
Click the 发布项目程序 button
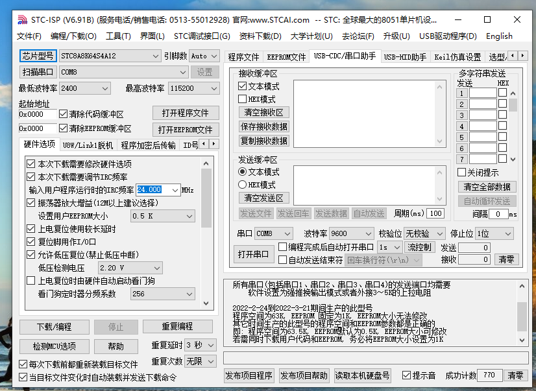(249, 375)
